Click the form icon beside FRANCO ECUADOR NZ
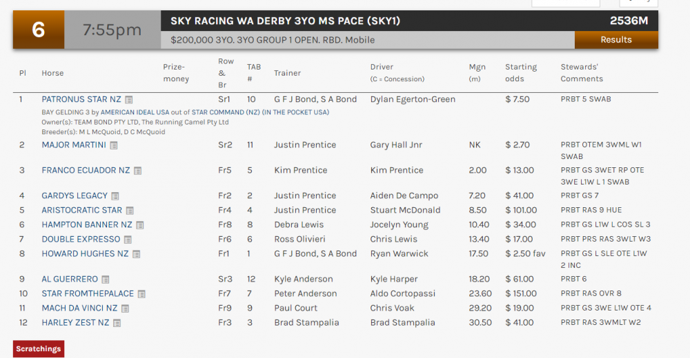Screen dimensions: 690x358 point(137,171)
